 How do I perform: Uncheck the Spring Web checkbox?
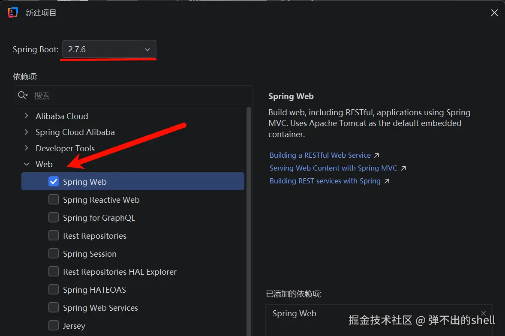(54, 182)
